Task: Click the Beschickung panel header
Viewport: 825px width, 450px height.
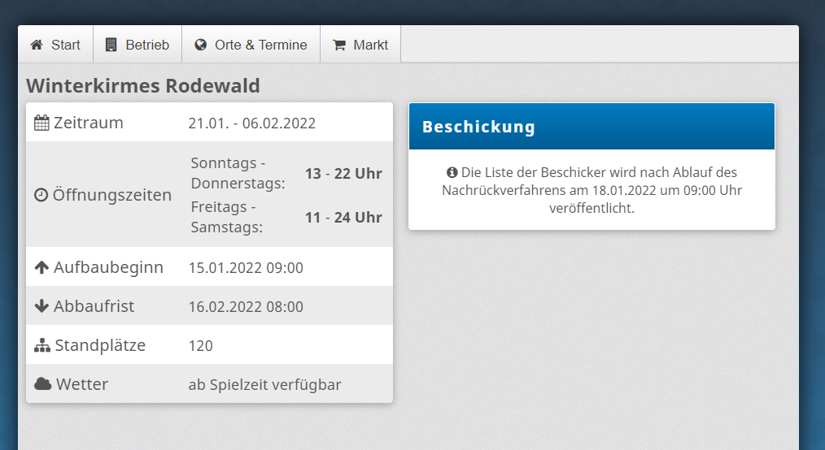Action: coord(591,127)
